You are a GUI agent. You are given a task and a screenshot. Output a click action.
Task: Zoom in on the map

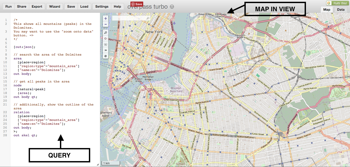105,18
